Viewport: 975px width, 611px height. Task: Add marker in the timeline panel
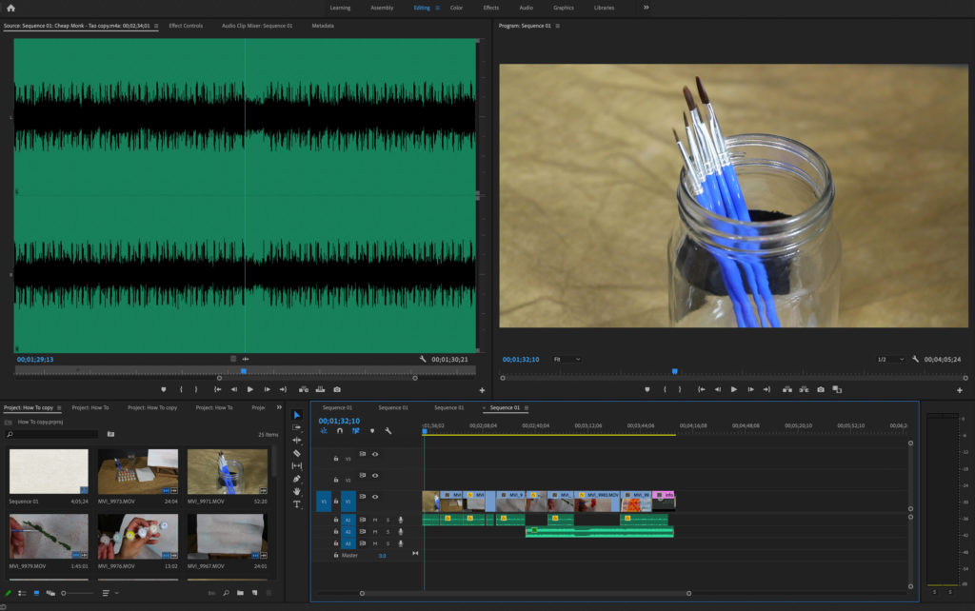(x=372, y=431)
